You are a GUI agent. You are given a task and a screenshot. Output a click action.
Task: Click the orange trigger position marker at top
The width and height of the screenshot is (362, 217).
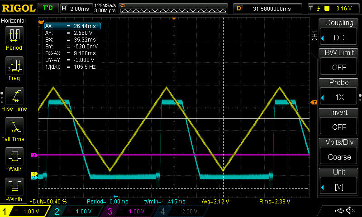(174, 19)
